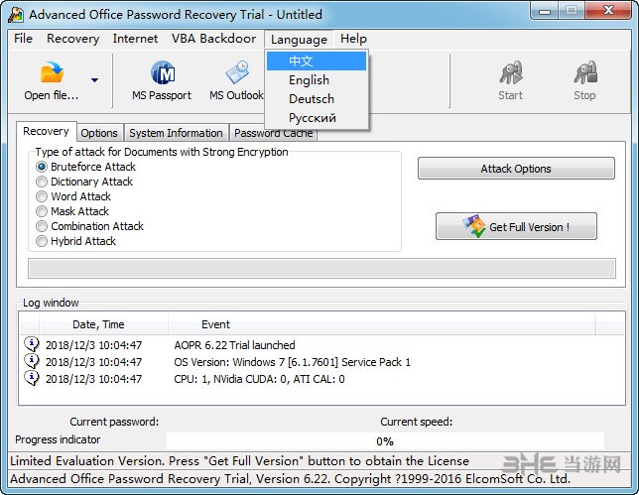Viewport: 639px width, 495px height.
Task: Click the Attack Options button
Action: pyautogui.click(x=516, y=169)
